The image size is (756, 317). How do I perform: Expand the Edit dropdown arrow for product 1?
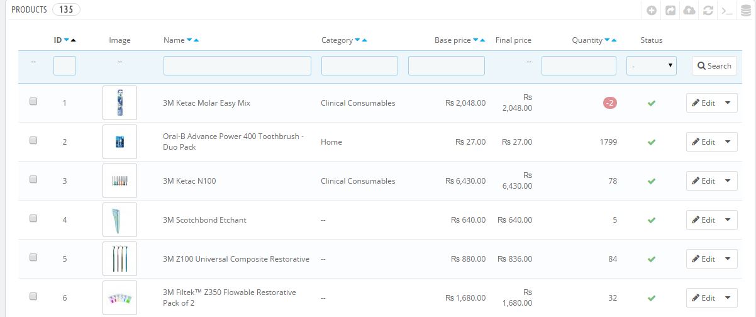point(728,103)
